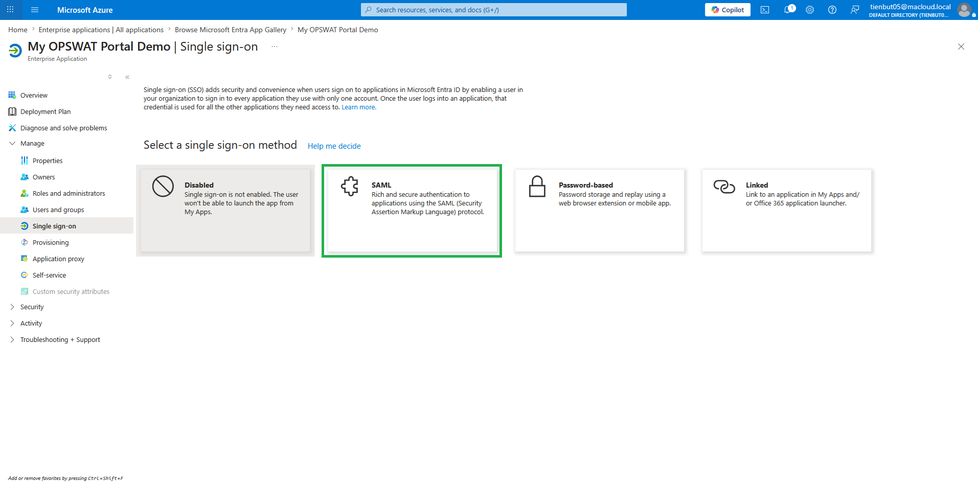This screenshot has height=482, width=978.
Task: Click the OPSWAT application logo icon
Action: tap(15, 50)
